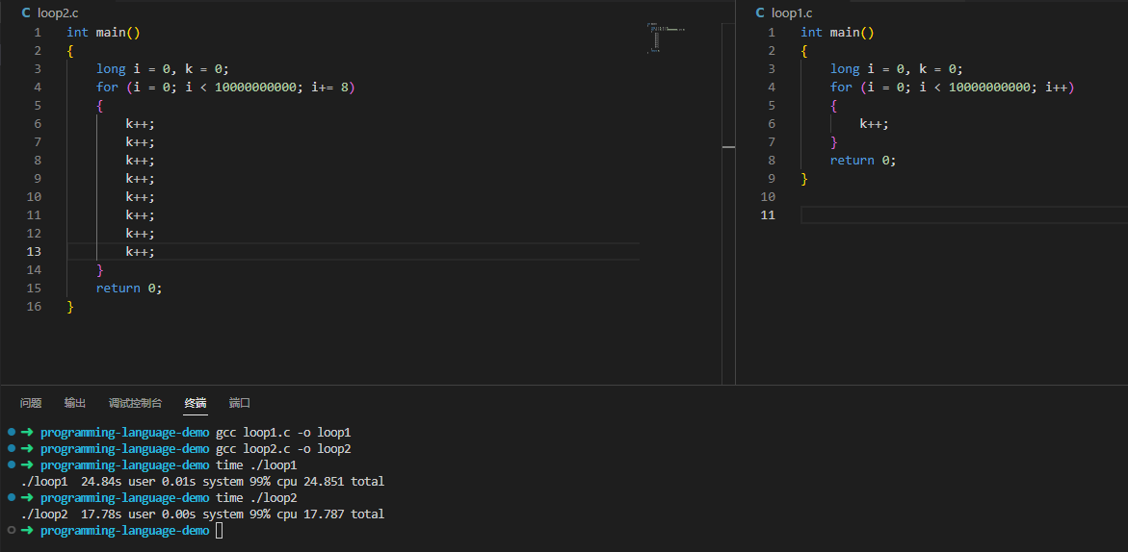Click line number 13 in loop2.c gutter
The width and height of the screenshot is (1128, 552).
coord(34,252)
